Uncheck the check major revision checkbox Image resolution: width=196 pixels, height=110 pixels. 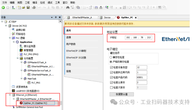111,82
